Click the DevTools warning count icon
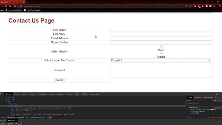This screenshot has height=125, width=222. pyautogui.click(x=216, y=94)
